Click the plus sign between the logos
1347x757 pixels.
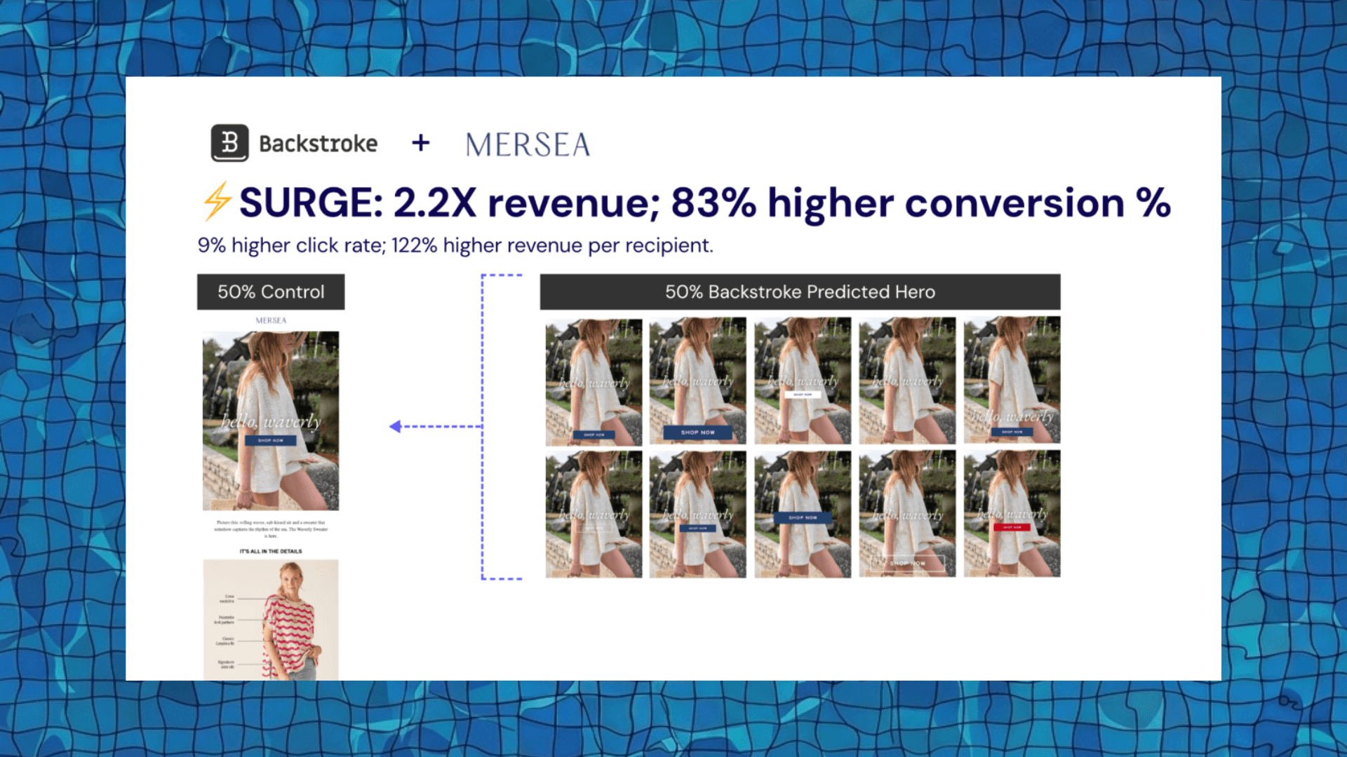click(421, 143)
